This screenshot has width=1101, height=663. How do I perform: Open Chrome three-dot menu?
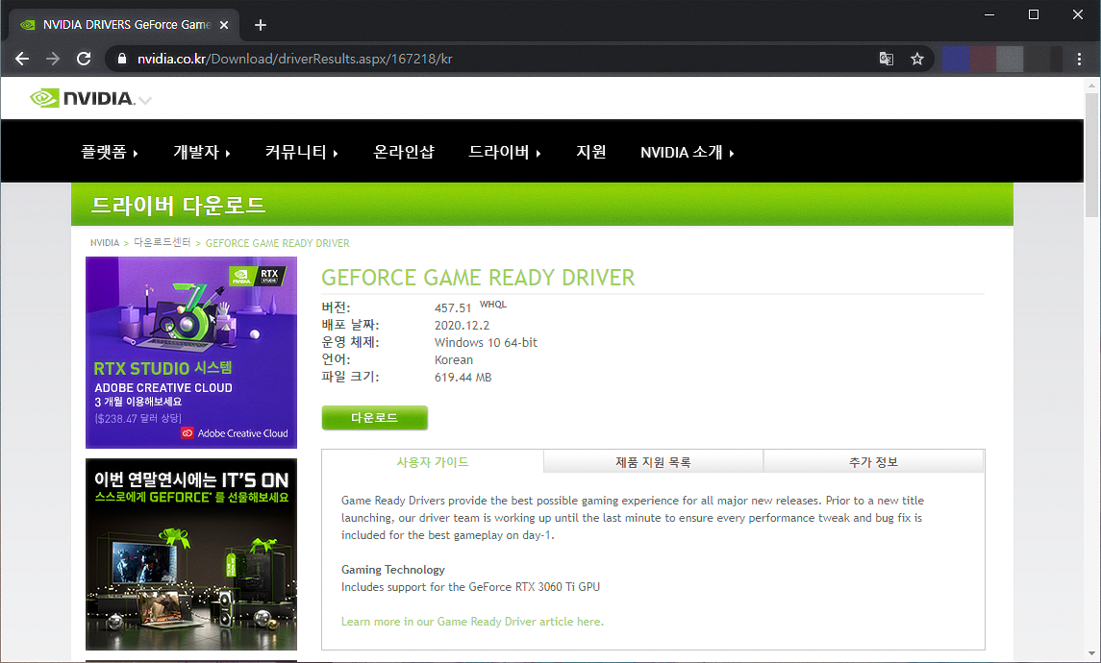click(1079, 59)
